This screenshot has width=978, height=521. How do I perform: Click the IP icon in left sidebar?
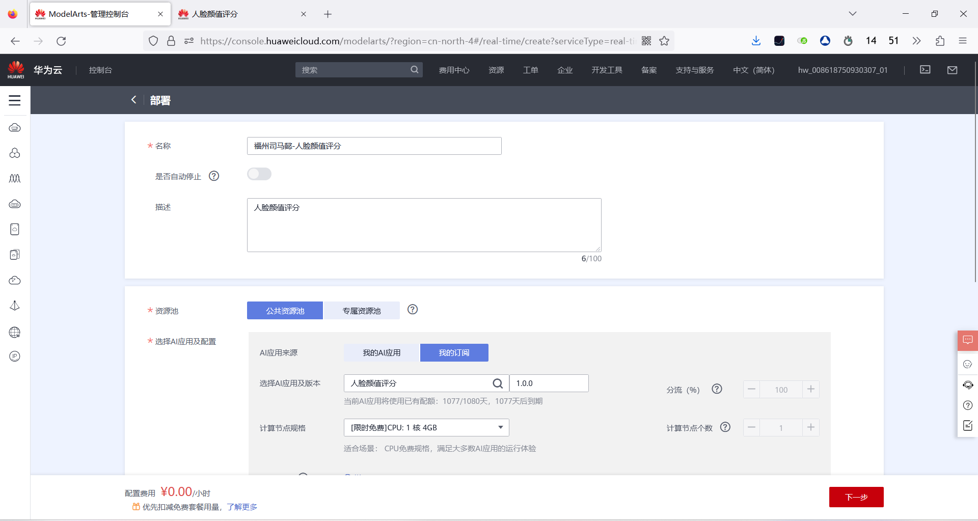click(x=15, y=357)
